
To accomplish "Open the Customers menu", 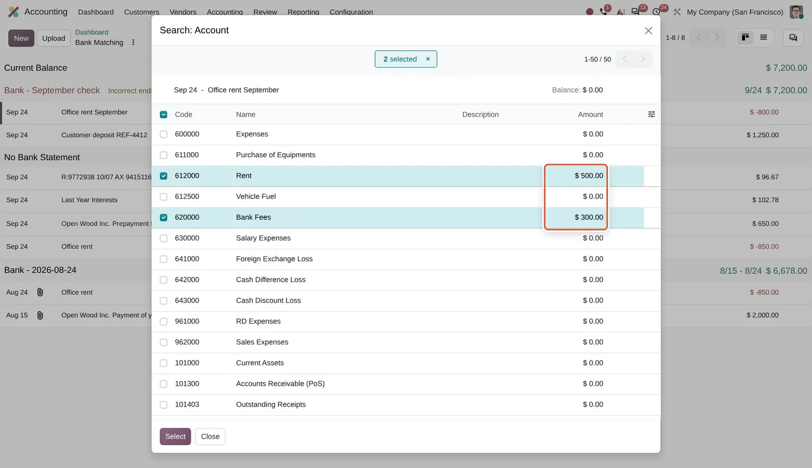I will 142,12.
